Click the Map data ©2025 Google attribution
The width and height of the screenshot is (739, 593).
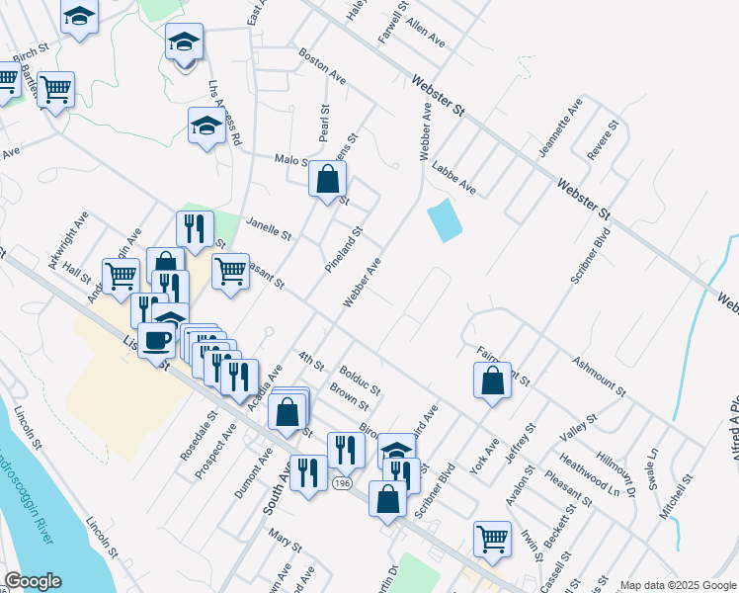point(679,586)
